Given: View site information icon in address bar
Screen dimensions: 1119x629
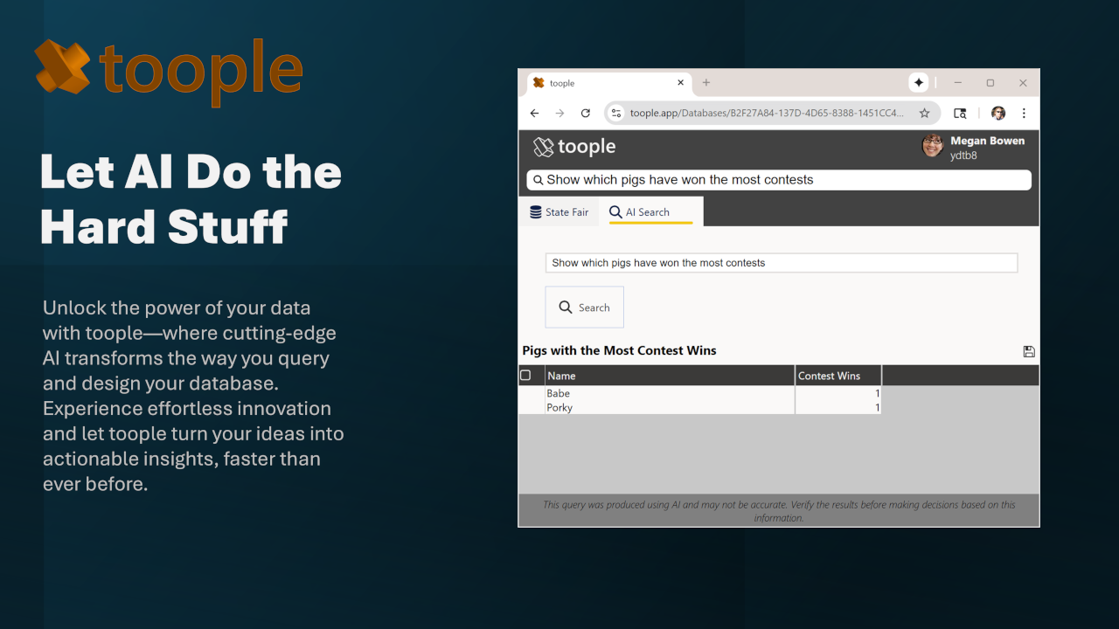Looking at the screenshot, I should [x=616, y=114].
